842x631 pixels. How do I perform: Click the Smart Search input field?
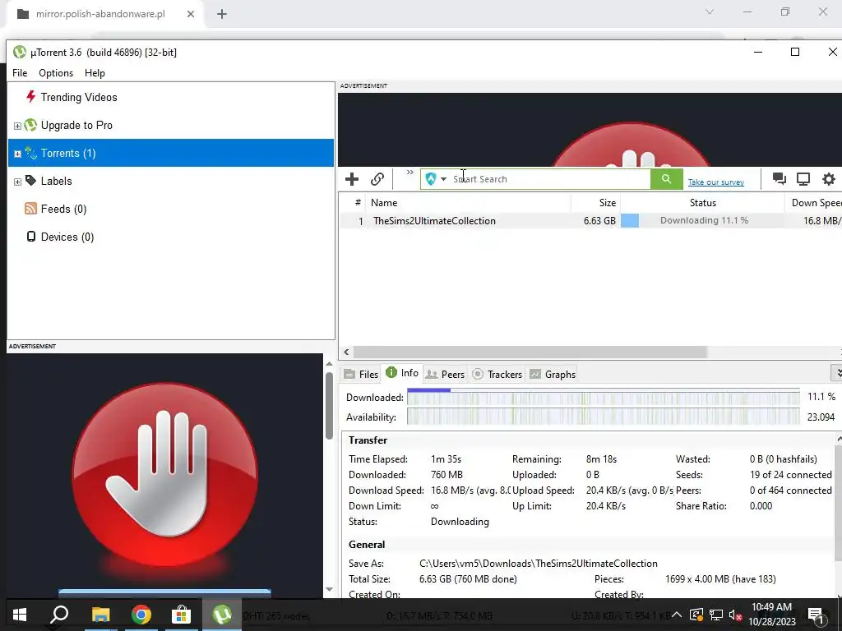549,179
